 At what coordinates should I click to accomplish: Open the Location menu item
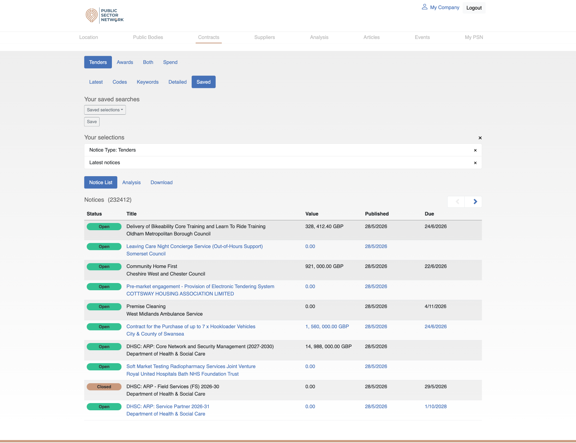pyautogui.click(x=88, y=37)
